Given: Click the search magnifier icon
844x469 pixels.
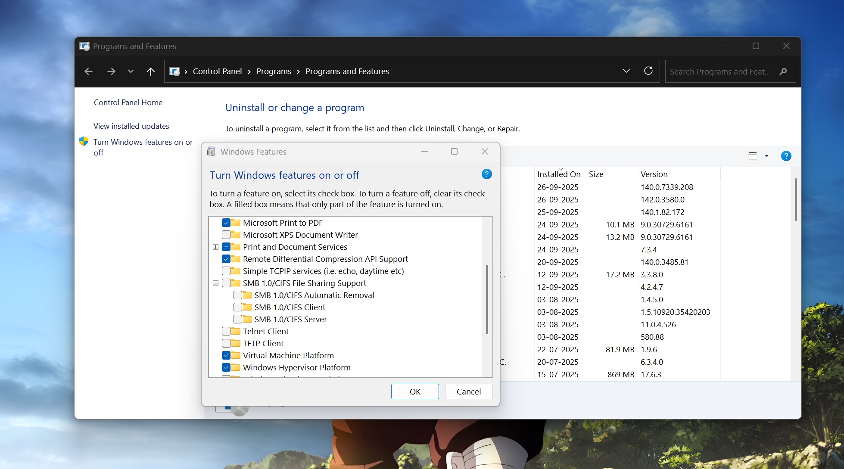Looking at the screenshot, I should (x=783, y=71).
